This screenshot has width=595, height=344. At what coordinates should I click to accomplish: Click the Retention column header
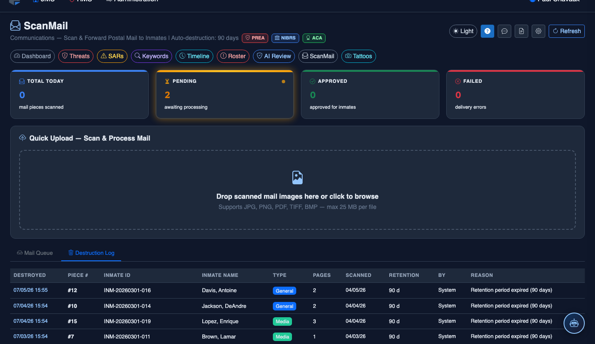tap(404, 275)
